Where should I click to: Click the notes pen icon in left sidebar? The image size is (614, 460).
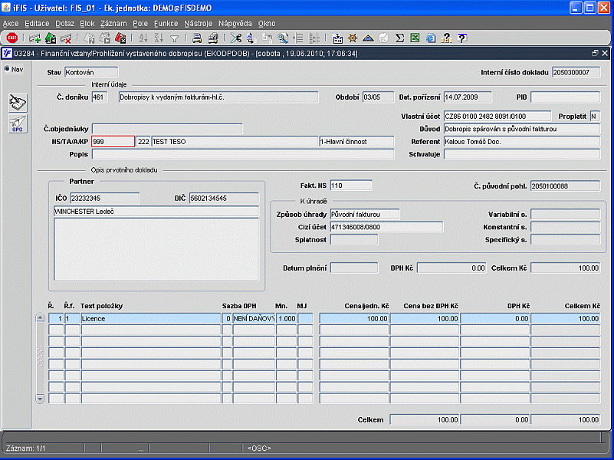tap(18, 103)
